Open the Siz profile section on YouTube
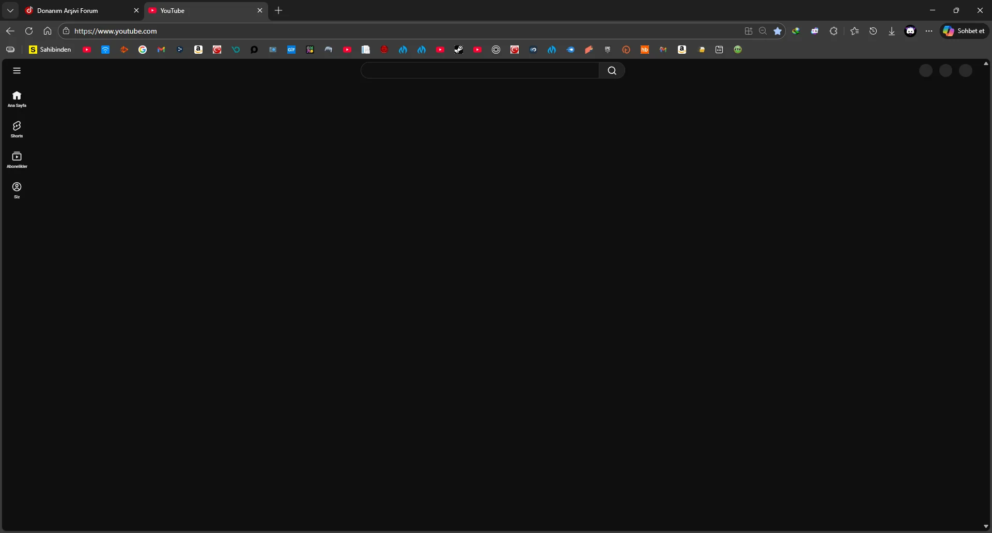The width and height of the screenshot is (992, 533). tap(17, 190)
